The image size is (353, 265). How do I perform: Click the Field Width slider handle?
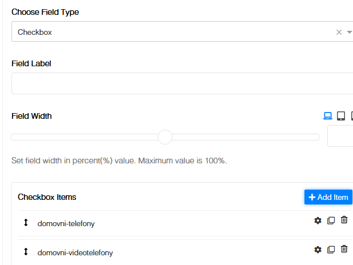(x=165, y=137)
